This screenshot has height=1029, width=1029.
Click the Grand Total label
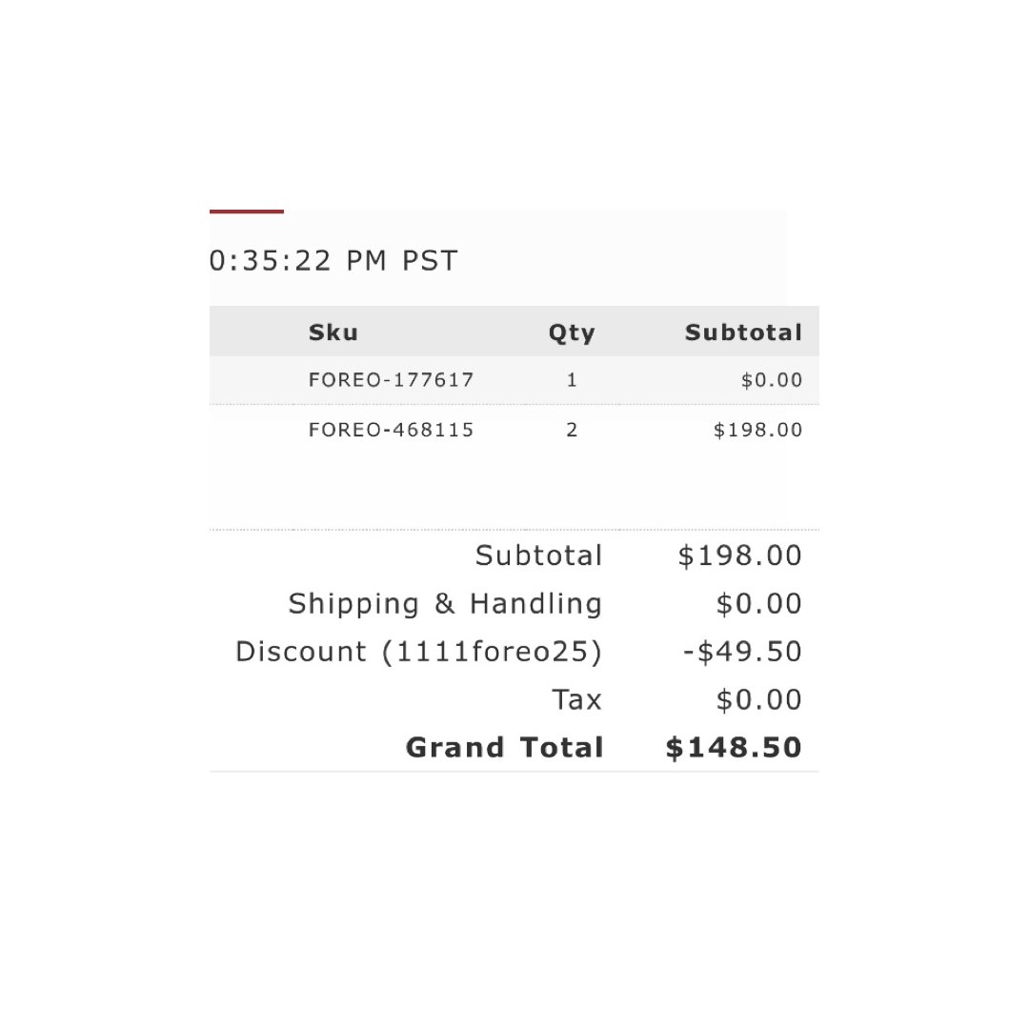(x=505, y=748)
